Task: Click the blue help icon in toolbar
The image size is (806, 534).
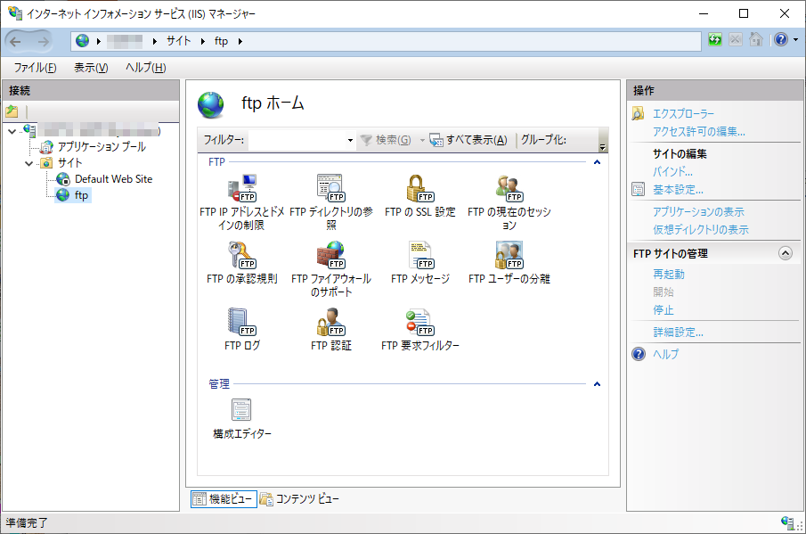Action: (781, 39)
